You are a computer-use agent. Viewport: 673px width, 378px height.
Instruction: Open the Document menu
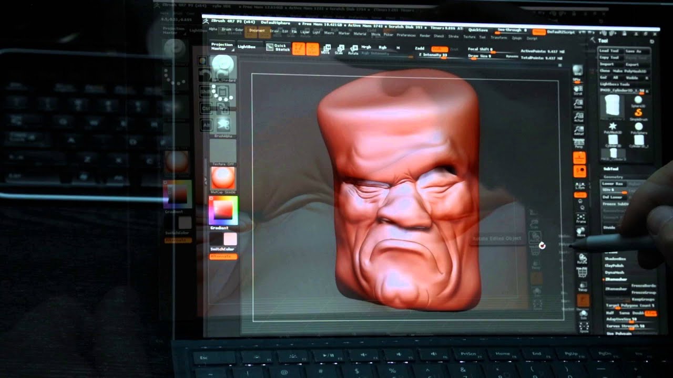pyautogui.click(x=257, y=30)
